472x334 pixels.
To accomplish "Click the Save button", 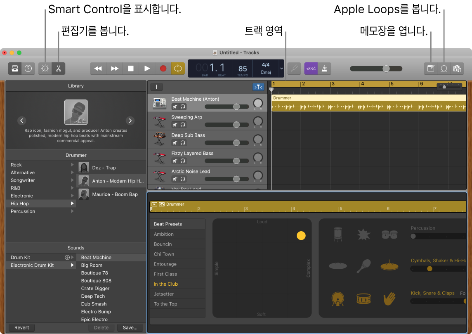I will [x=130, y=327].
